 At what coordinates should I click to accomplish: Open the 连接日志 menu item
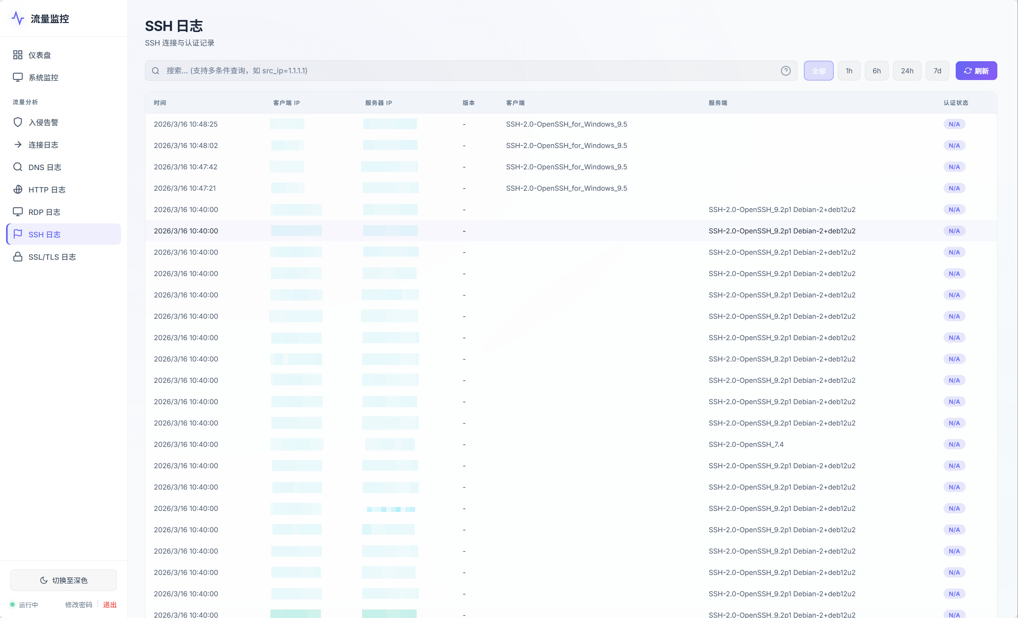pos(43,145)
